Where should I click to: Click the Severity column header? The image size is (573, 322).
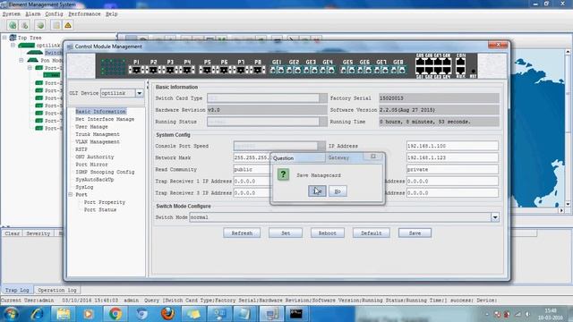pos(38,233)
